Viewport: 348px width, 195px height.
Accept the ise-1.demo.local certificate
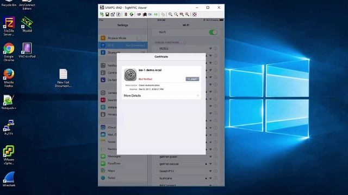(192, 79)
